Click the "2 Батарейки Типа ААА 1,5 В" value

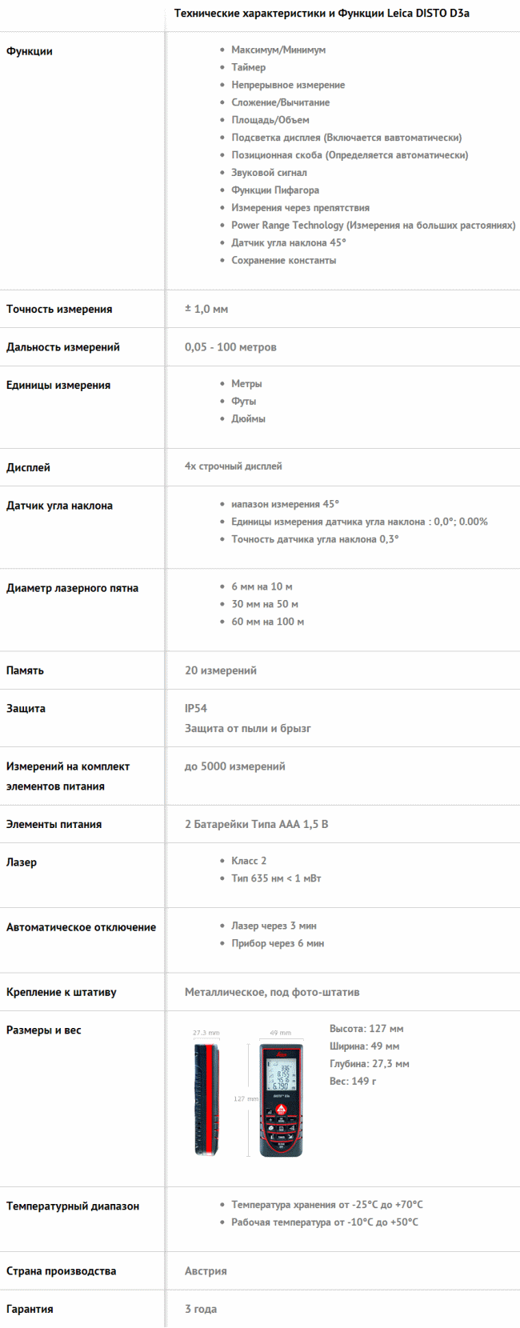pyautogui.click(x=256, y=824)
